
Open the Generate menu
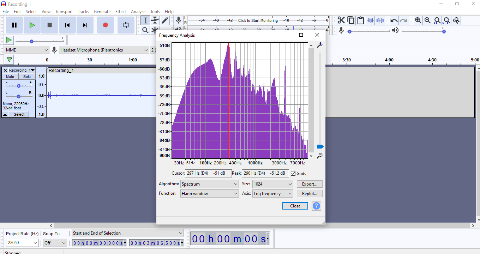click(102, 11)
